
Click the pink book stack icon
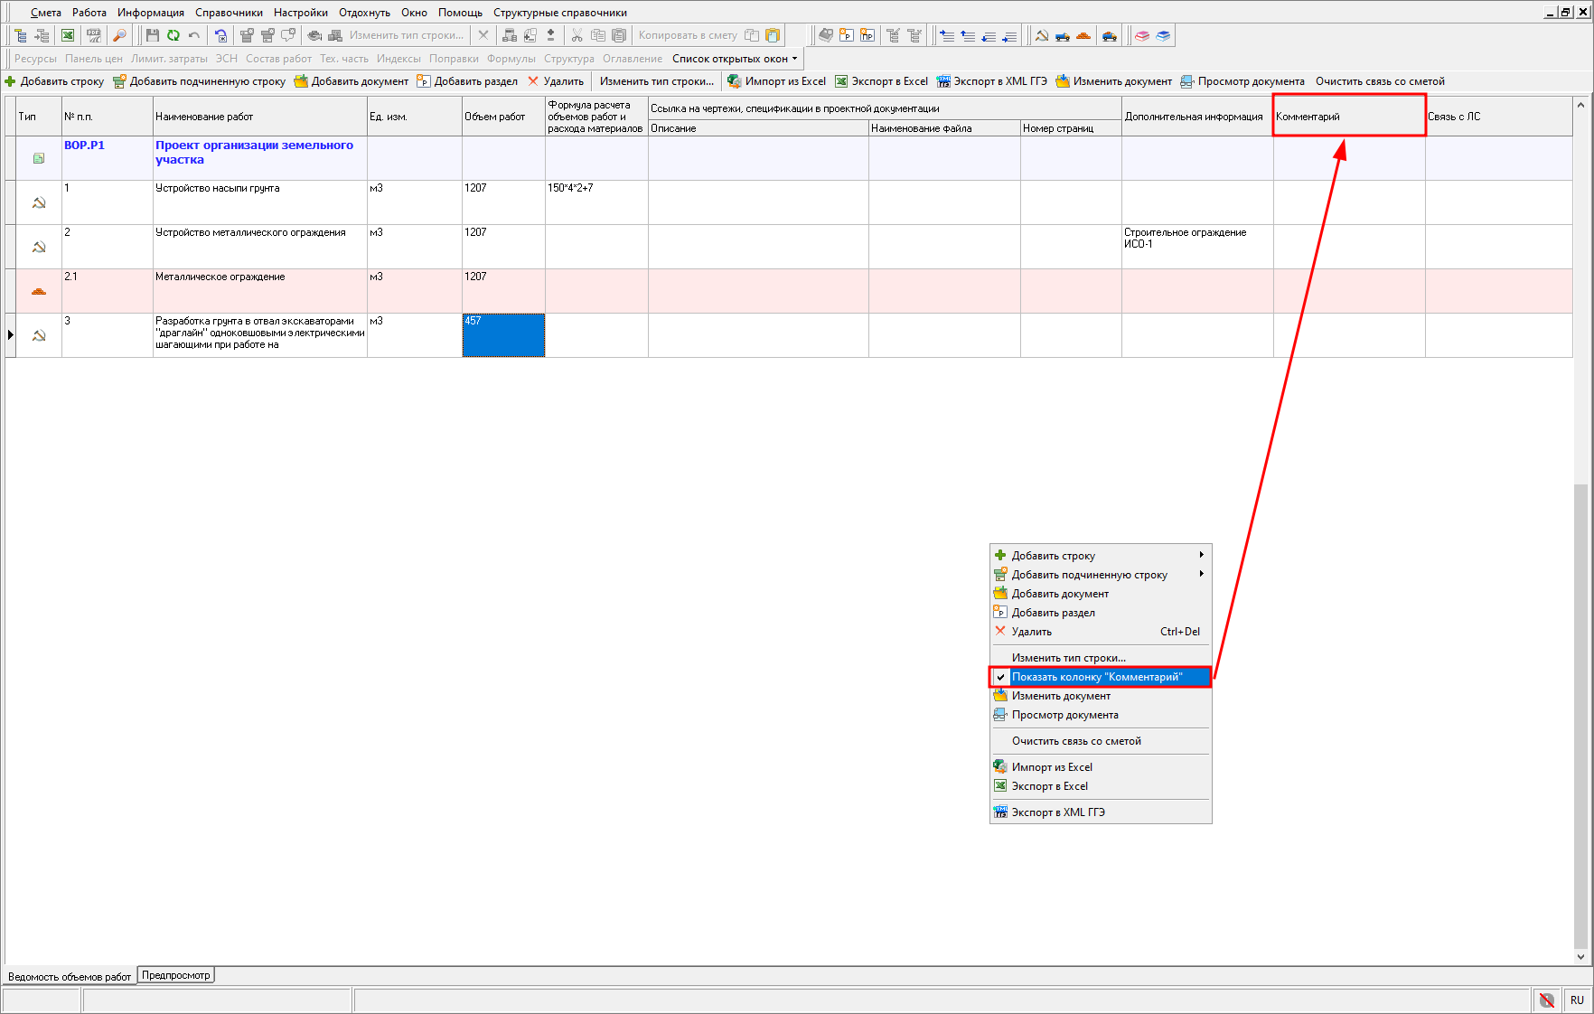(x=1142, y=36)
